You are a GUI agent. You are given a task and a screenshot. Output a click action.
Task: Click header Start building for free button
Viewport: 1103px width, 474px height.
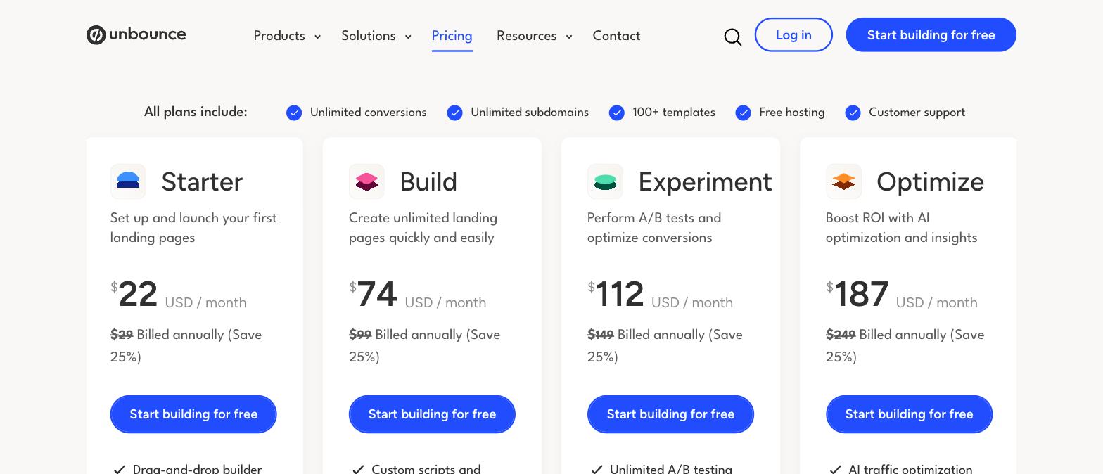[x=931, y=34]
